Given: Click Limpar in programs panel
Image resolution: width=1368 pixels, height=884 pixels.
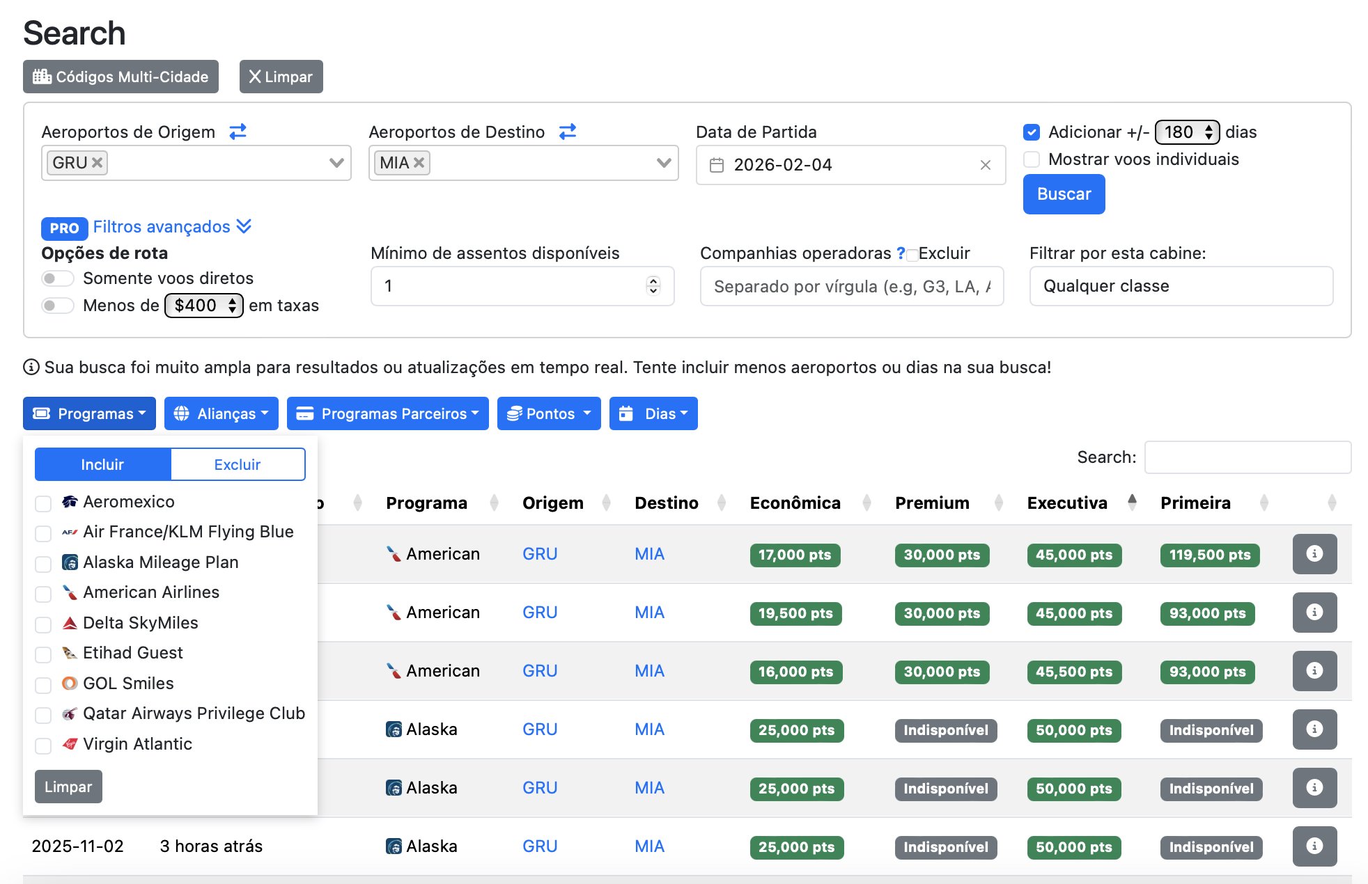Looking at the screenshot, I should click(68, 787).
